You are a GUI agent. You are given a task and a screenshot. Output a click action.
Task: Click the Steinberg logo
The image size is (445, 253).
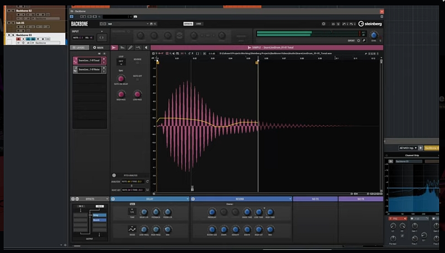(370, 24)
